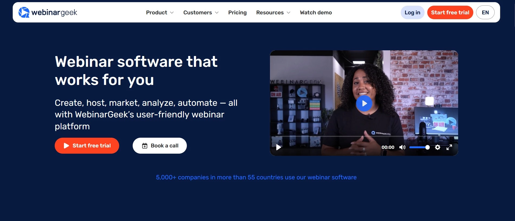This screenshot has width=515, height=221.
Task: Click the Book a call button
Action: [x=160, y=146]
